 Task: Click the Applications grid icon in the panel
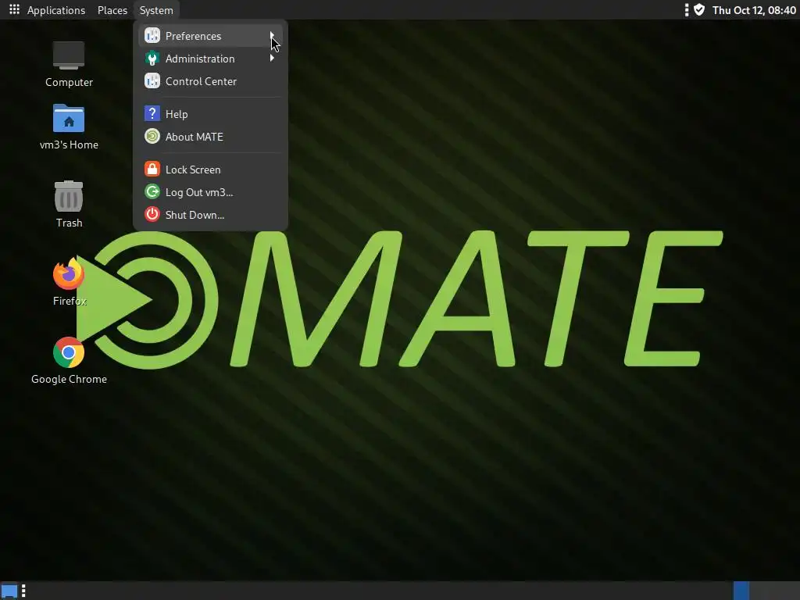[x=14, y=9]
